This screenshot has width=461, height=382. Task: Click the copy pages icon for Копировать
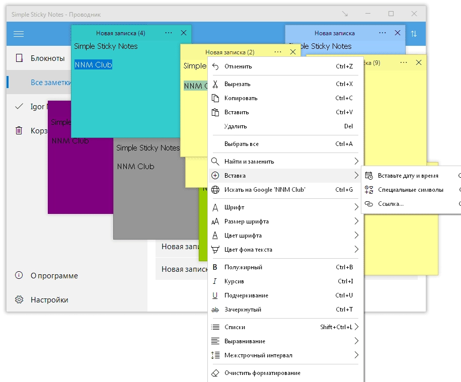coord(215,98)
